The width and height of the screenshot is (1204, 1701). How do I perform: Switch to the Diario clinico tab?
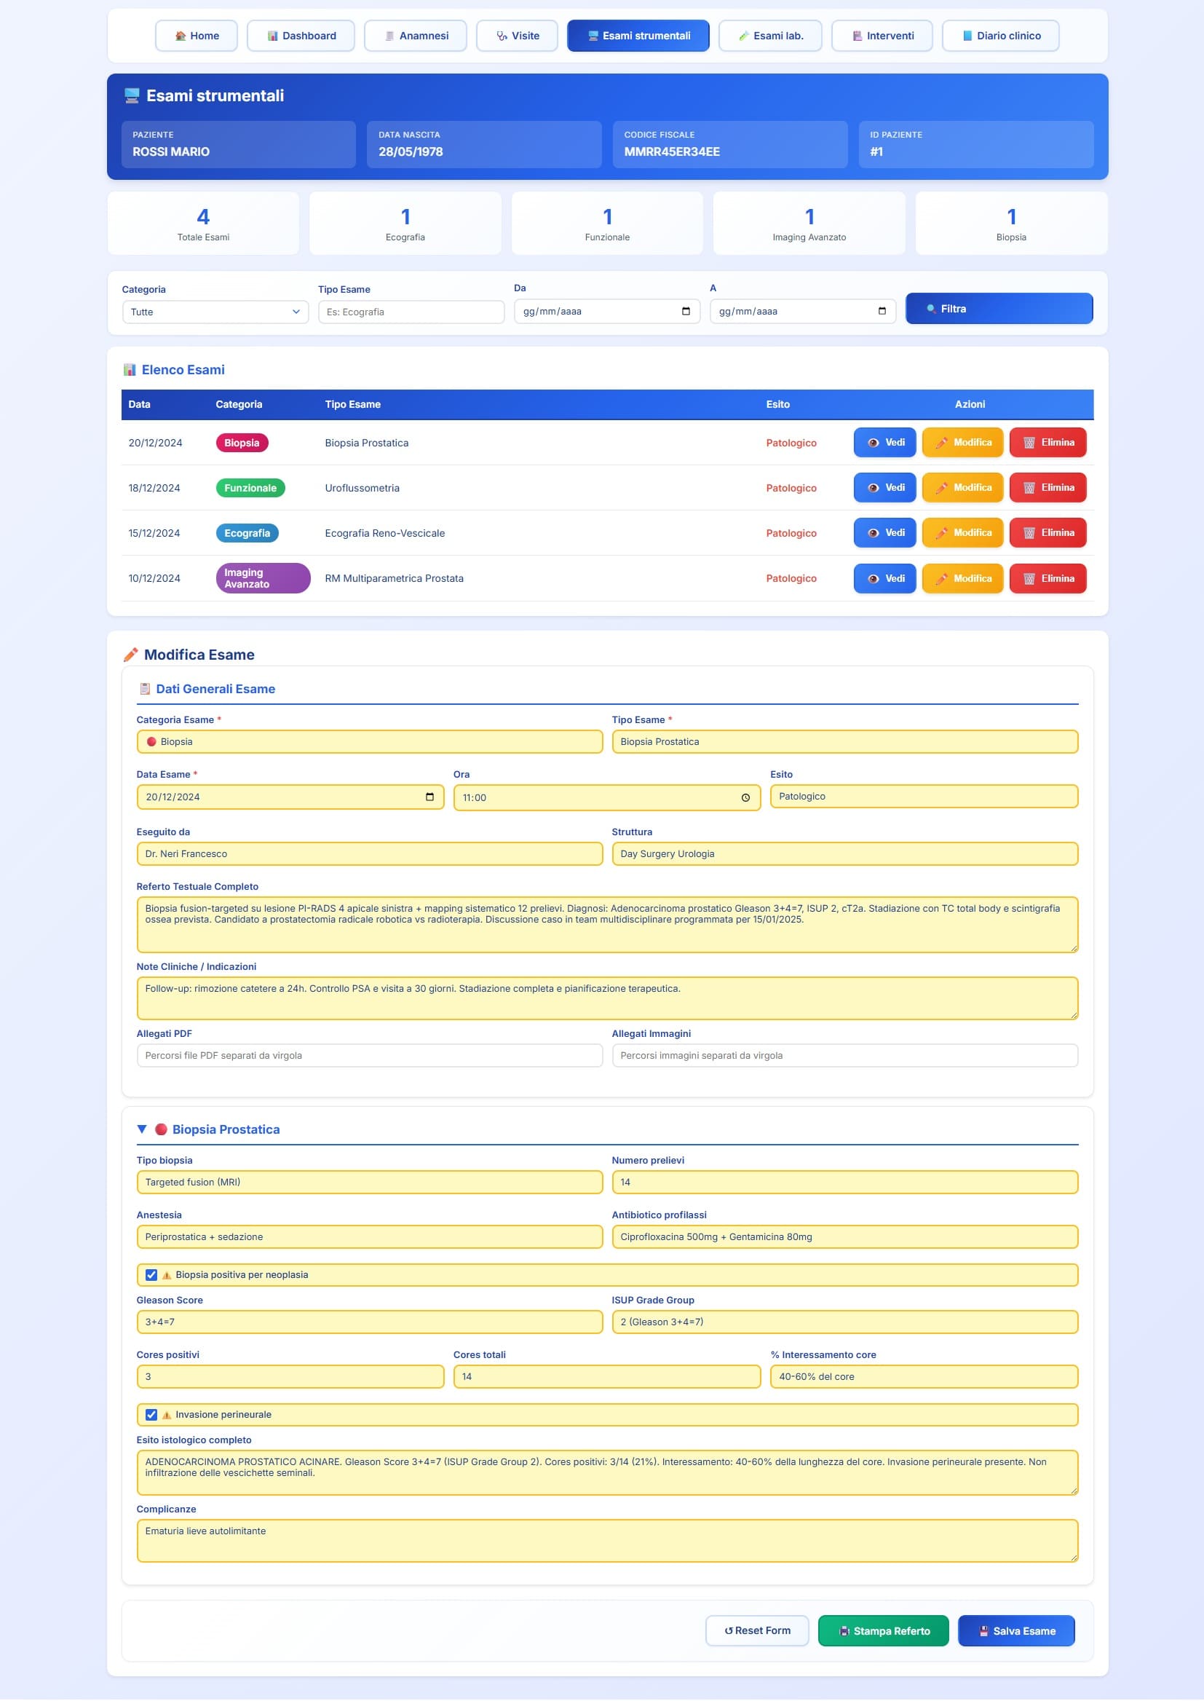1000,36
